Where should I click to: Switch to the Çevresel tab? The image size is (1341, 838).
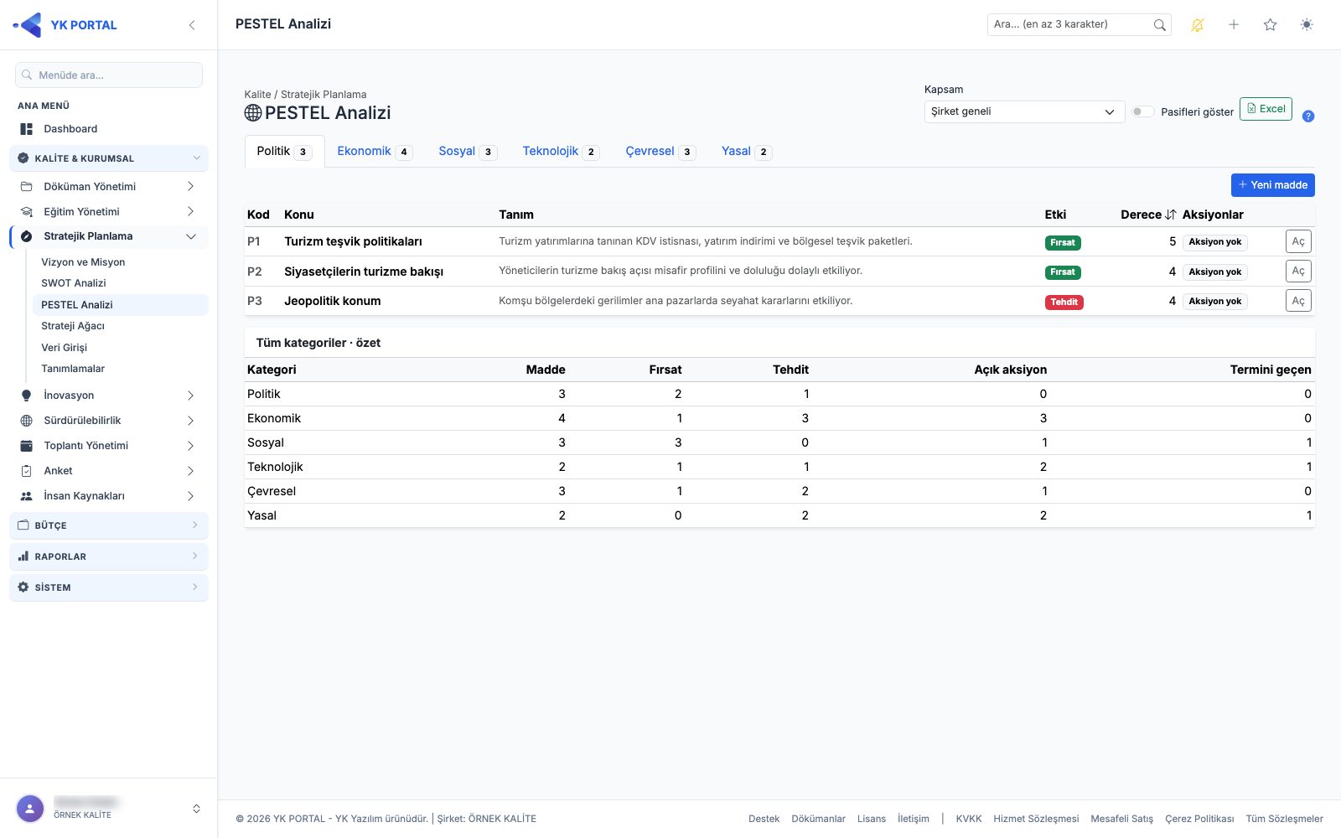click(x=660, y=152)
